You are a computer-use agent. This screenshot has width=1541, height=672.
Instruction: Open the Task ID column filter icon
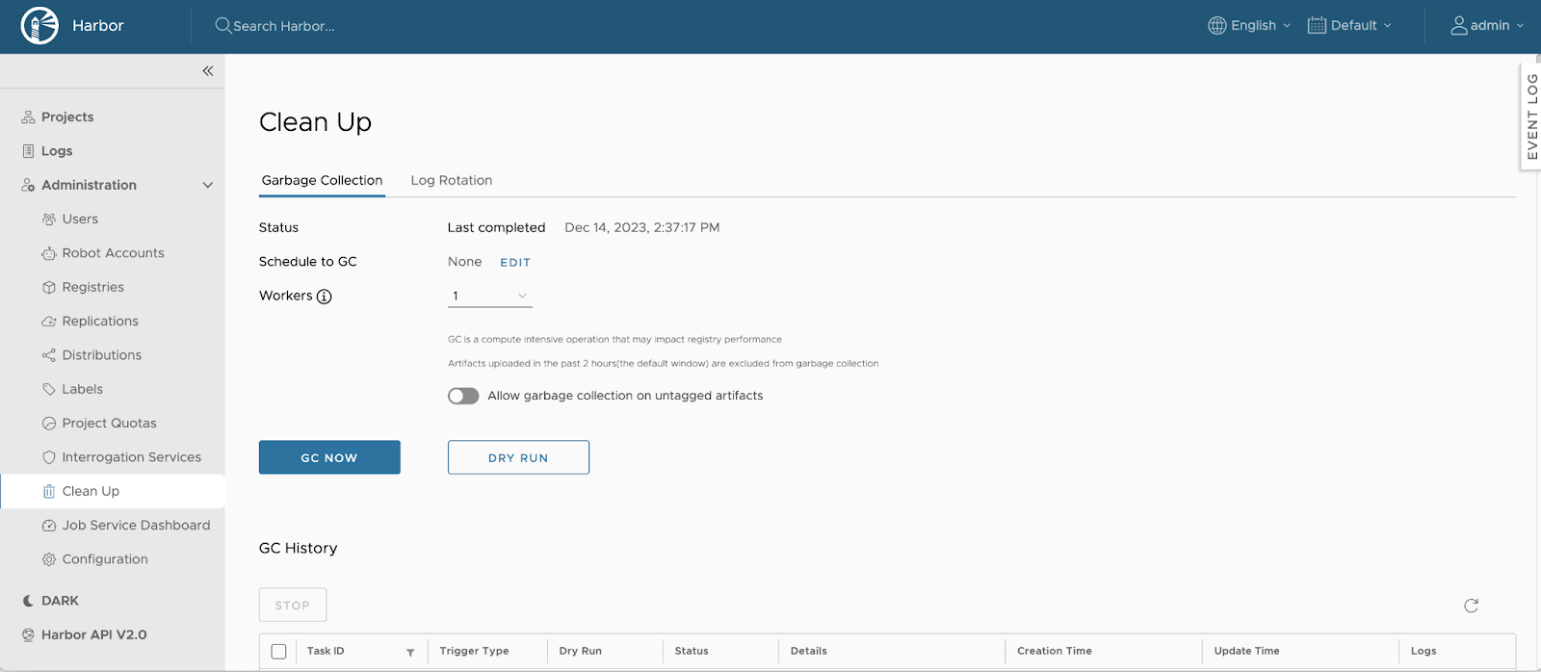(410, 652)
